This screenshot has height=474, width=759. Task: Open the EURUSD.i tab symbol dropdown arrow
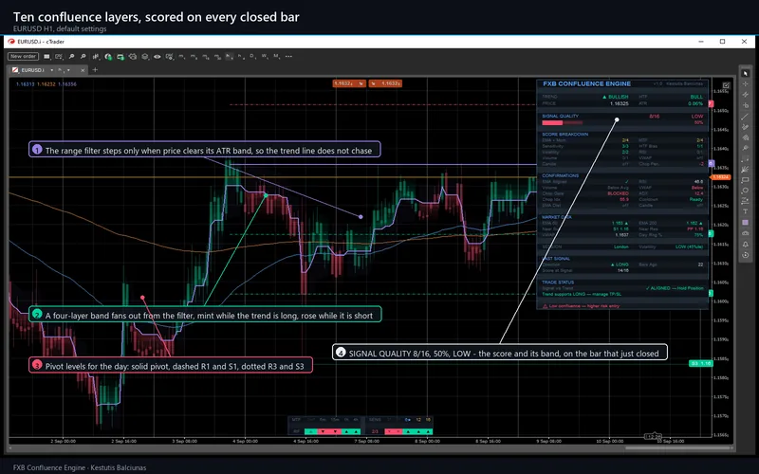52,70
